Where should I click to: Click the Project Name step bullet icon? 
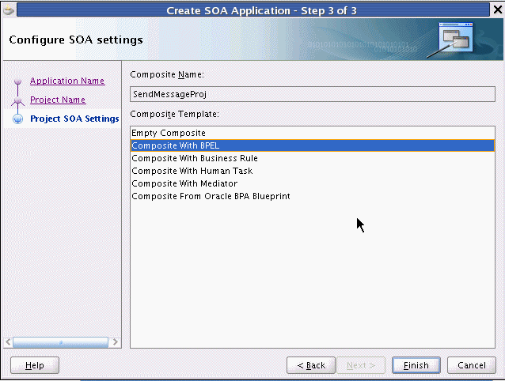click(17, 100)
